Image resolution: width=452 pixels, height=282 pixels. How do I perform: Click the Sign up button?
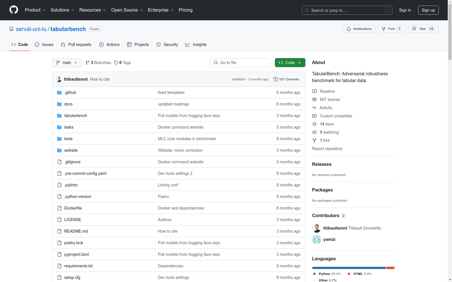(x=428, y=10)
